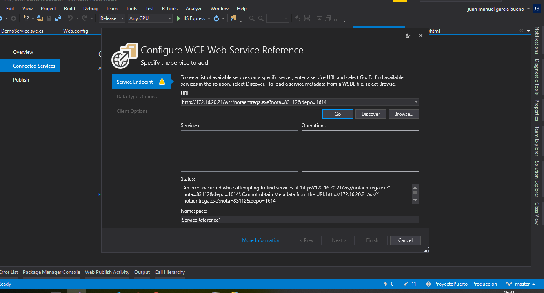Open the Analyze menu

point(194,8)
